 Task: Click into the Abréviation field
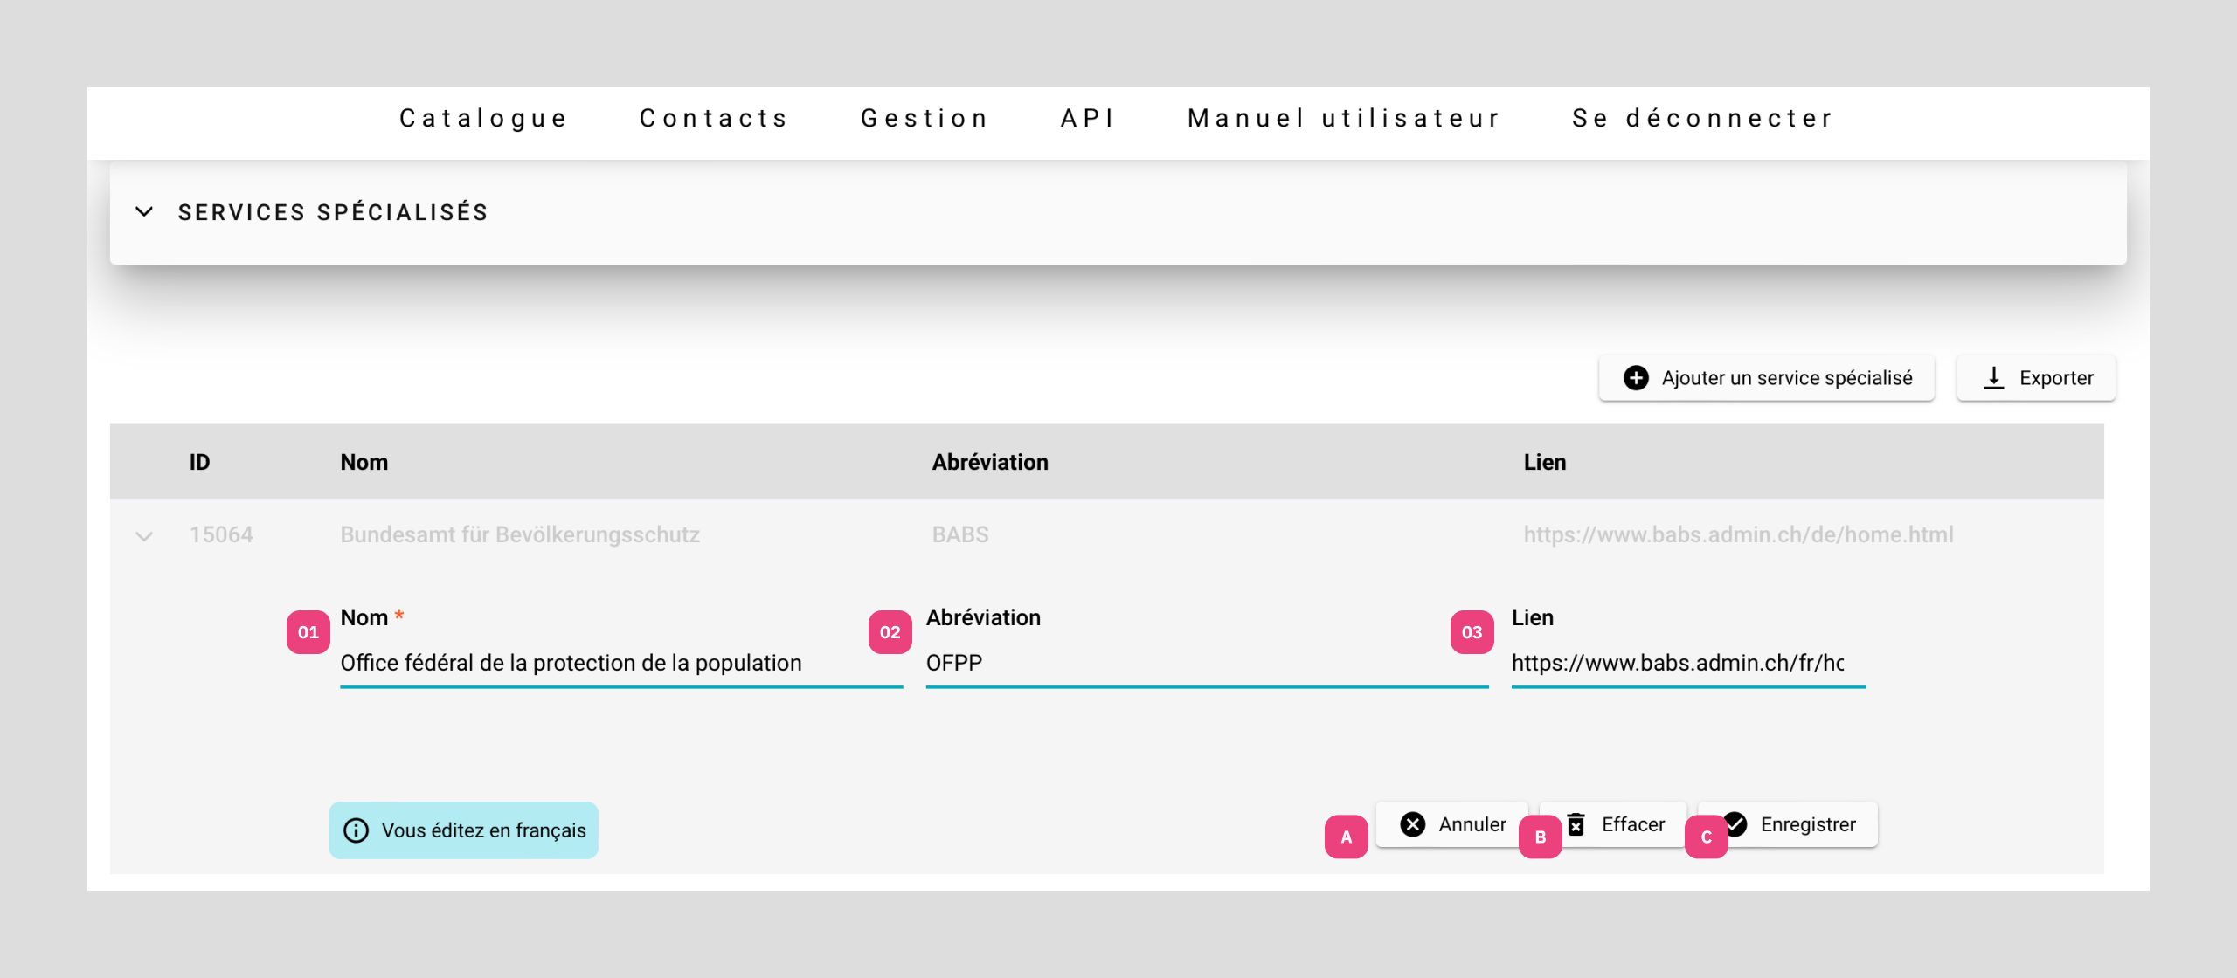1206,664
